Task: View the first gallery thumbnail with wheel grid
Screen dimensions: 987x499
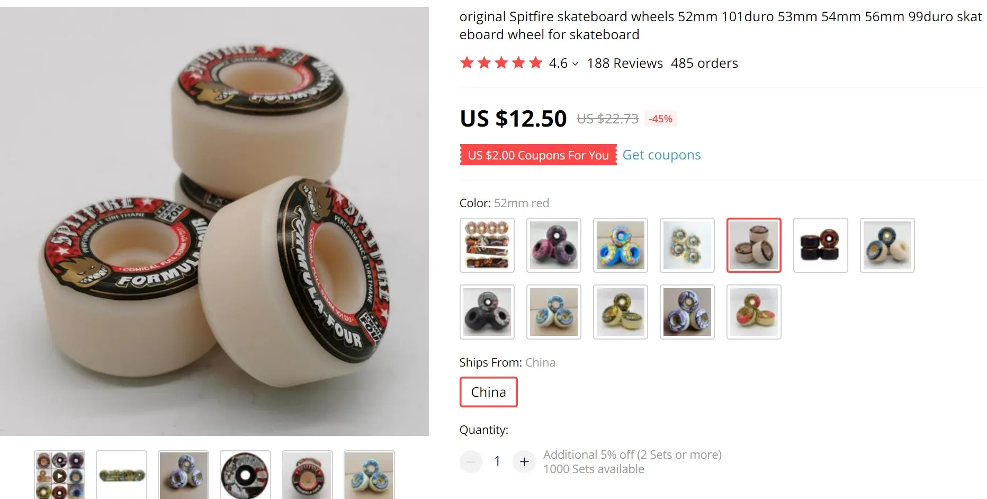Action: tap(59, 475)
